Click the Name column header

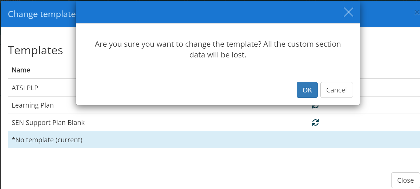pyautogui.click(x=21, y=70)
